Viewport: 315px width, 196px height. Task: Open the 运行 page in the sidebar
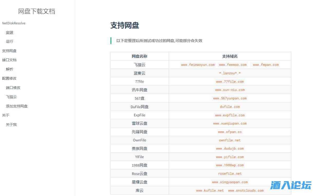[9, 42]
